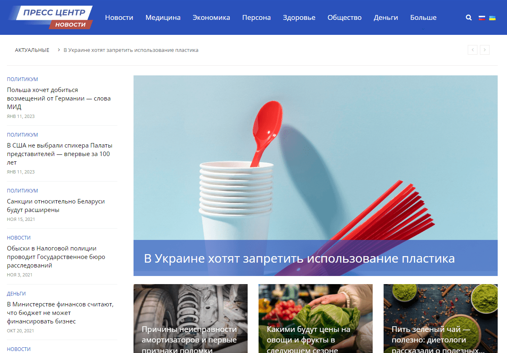
Task: Open shock absorber malfunction article card
Action: click(x=191, y=319)
